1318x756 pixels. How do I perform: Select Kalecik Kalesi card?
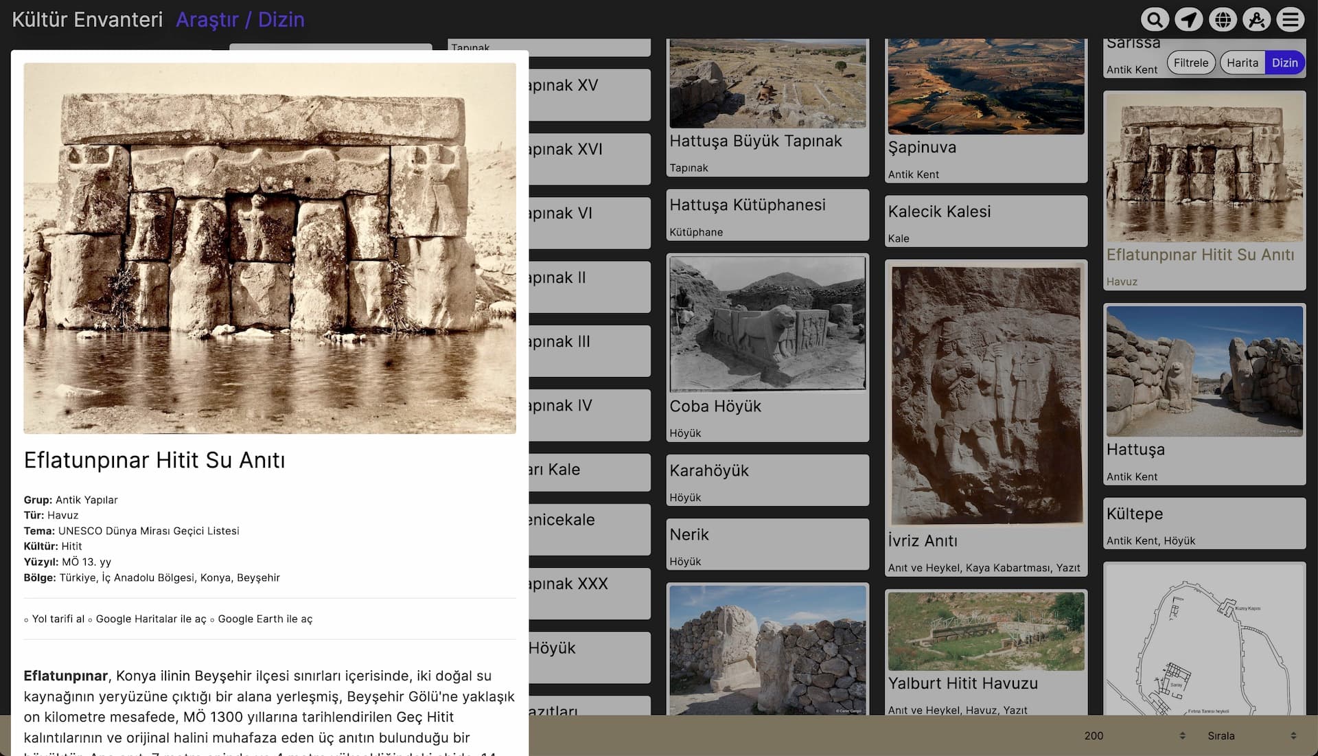point(986,221)
